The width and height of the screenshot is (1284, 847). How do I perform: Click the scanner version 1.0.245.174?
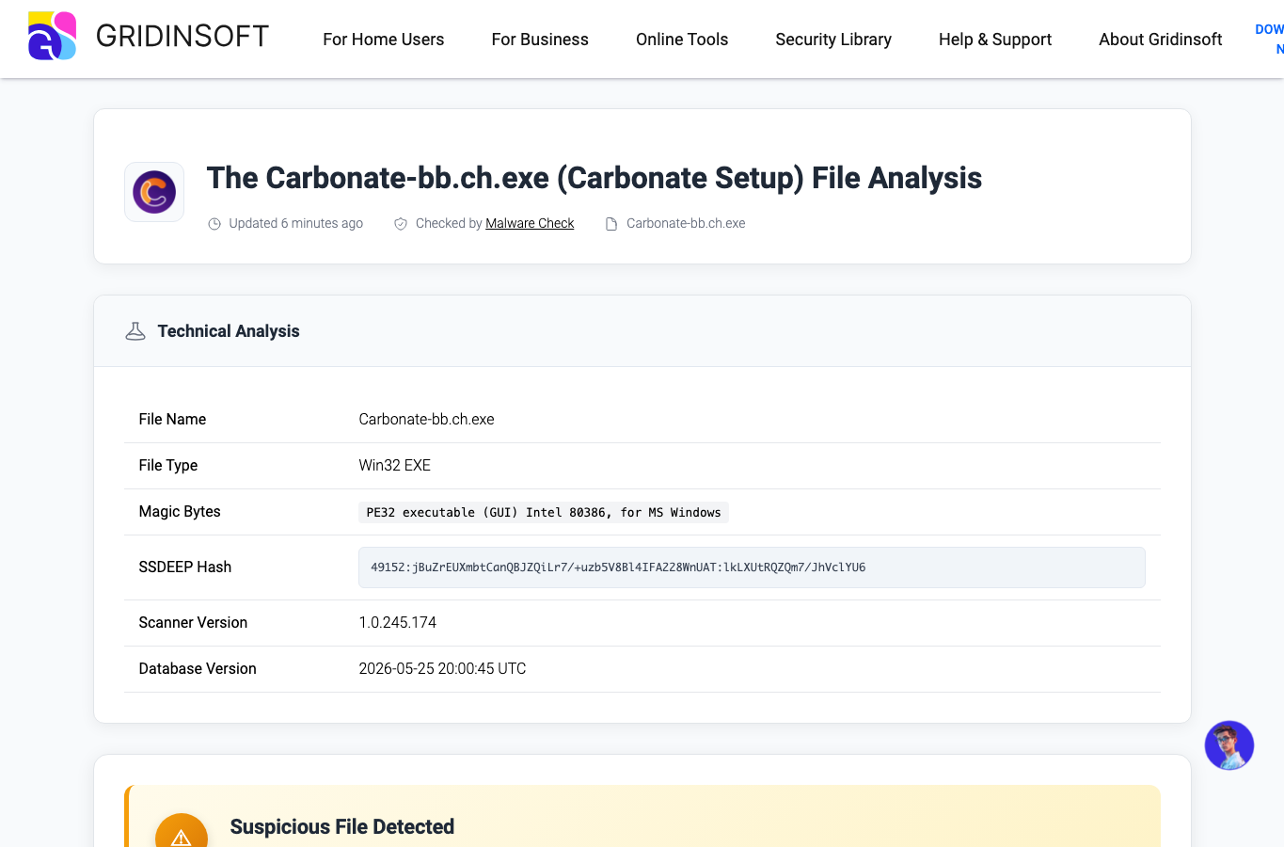coord(397,623)
